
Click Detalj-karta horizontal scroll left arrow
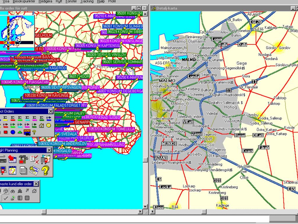[152, 211]
